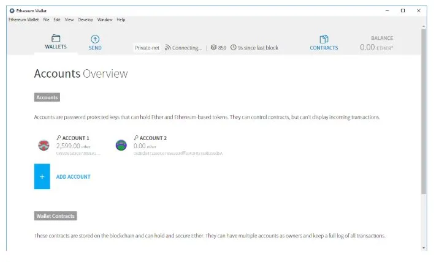
Task: Click Account 2's 0.00 ether balance
Action: 145,146
